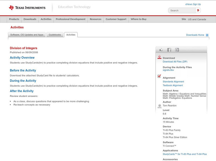Click the thumbs-up like icon
Viewport: 216px width, 161px height.
[x=161, y=50]
